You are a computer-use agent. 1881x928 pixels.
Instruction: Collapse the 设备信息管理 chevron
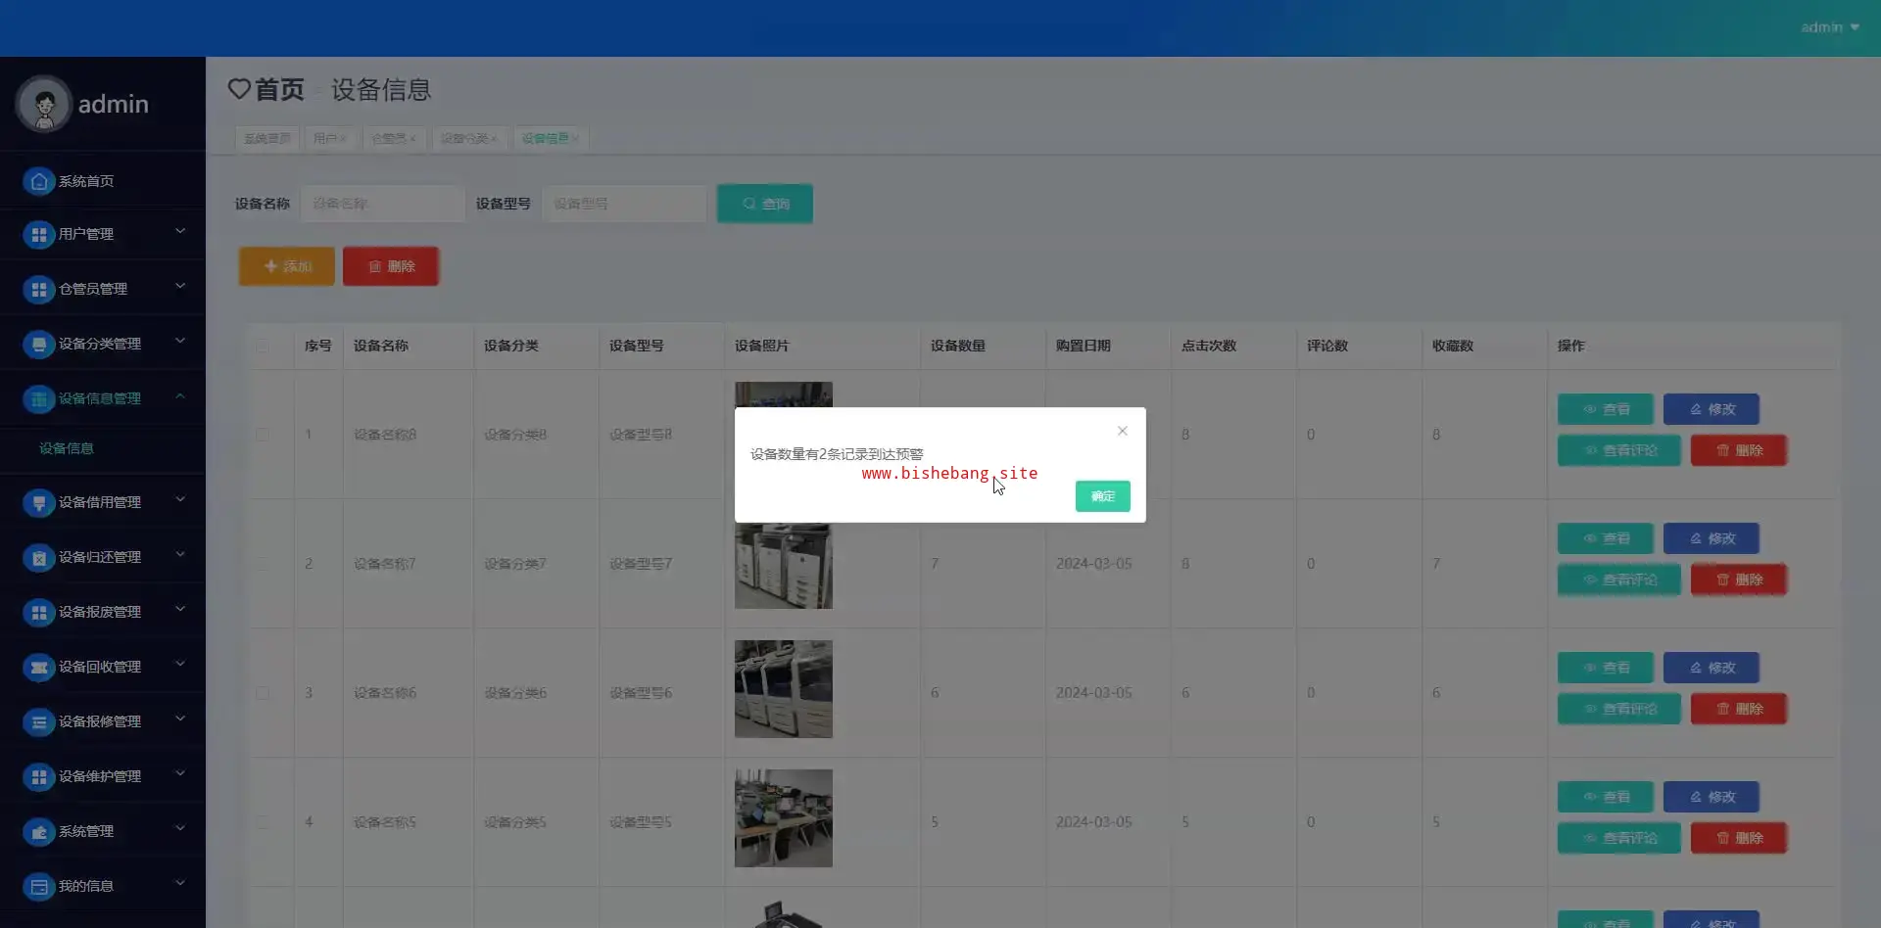[x=180, y=396]
